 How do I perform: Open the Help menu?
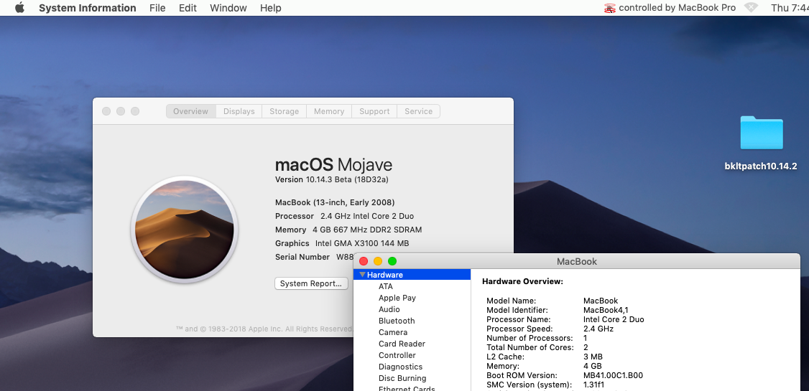[271, 8]
